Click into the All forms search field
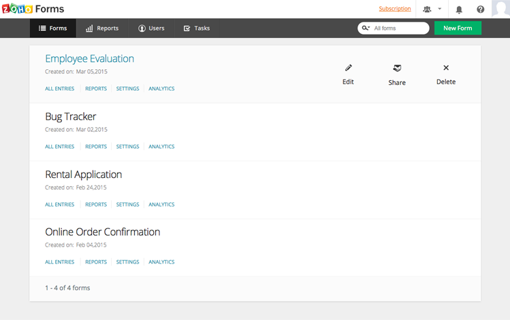 (x=394, y=29)
